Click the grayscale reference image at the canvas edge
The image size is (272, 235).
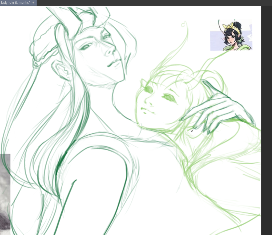point(5,194)
